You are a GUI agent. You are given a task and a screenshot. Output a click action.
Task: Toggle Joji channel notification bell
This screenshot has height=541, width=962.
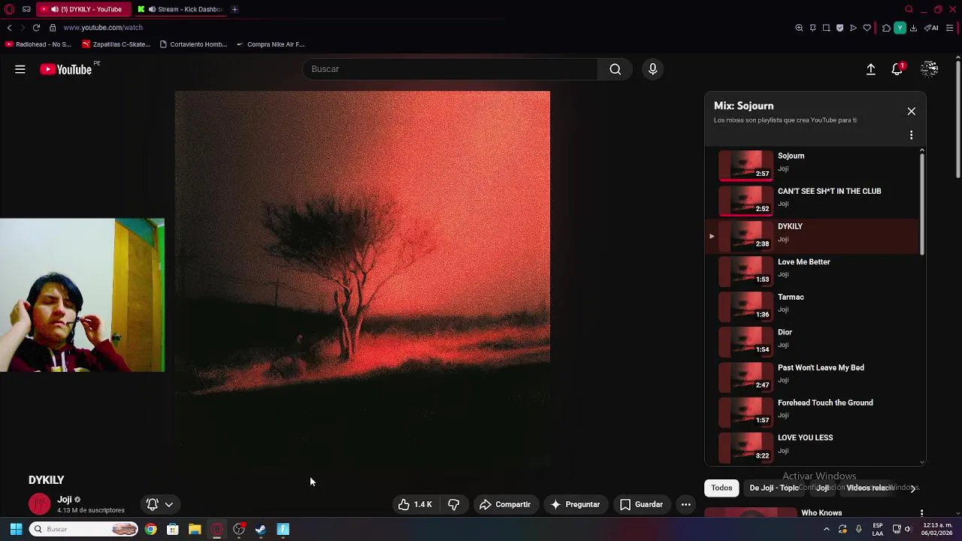click(x=153, y=504)
